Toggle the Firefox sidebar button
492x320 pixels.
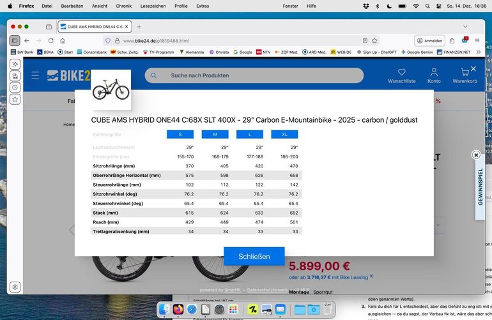pos(15,40)
